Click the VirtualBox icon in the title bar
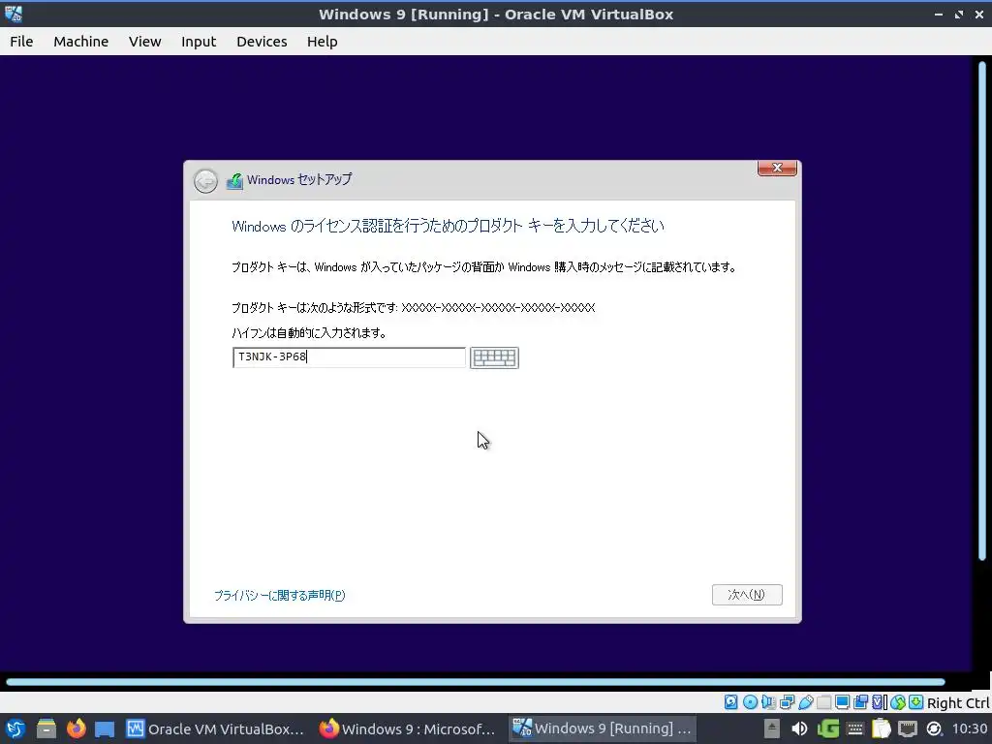The height and width of the screenshot is (744, 992). [x=14, y=14]
